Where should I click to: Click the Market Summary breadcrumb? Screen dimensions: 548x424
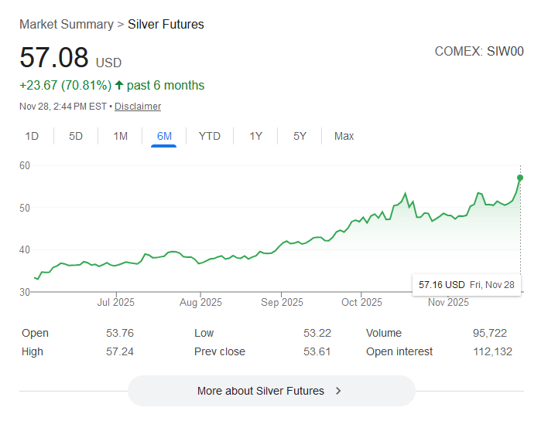tap(67, 24)
